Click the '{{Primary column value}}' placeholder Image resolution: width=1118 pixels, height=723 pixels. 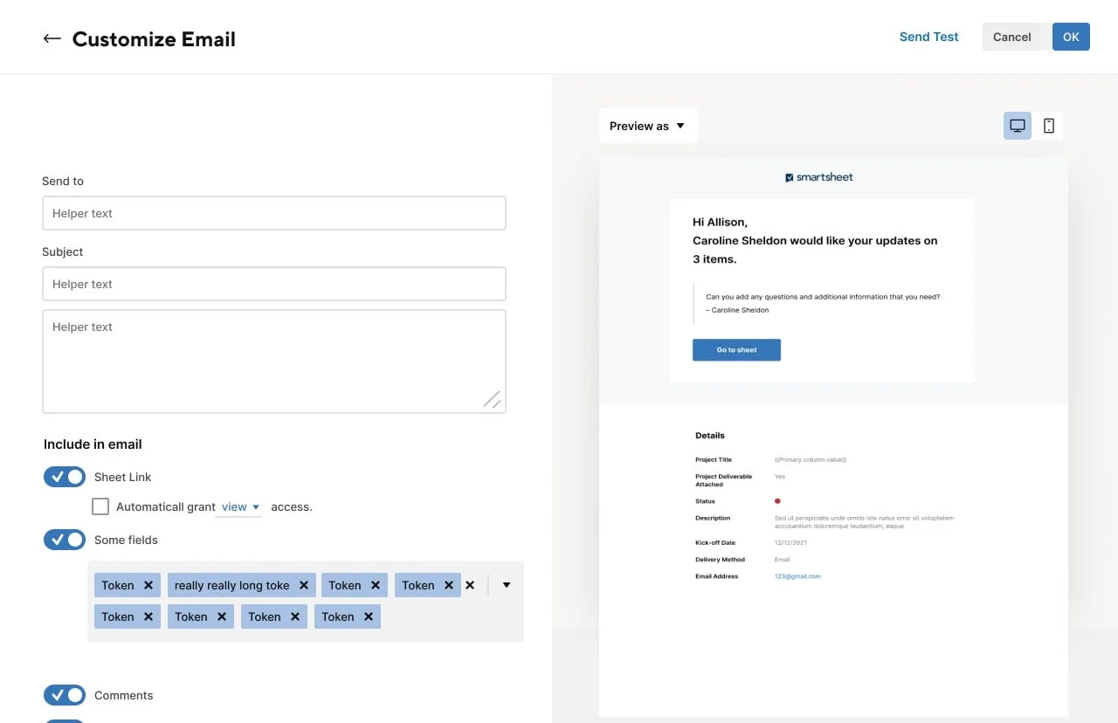pyautogui.click(x=811, y=459)
